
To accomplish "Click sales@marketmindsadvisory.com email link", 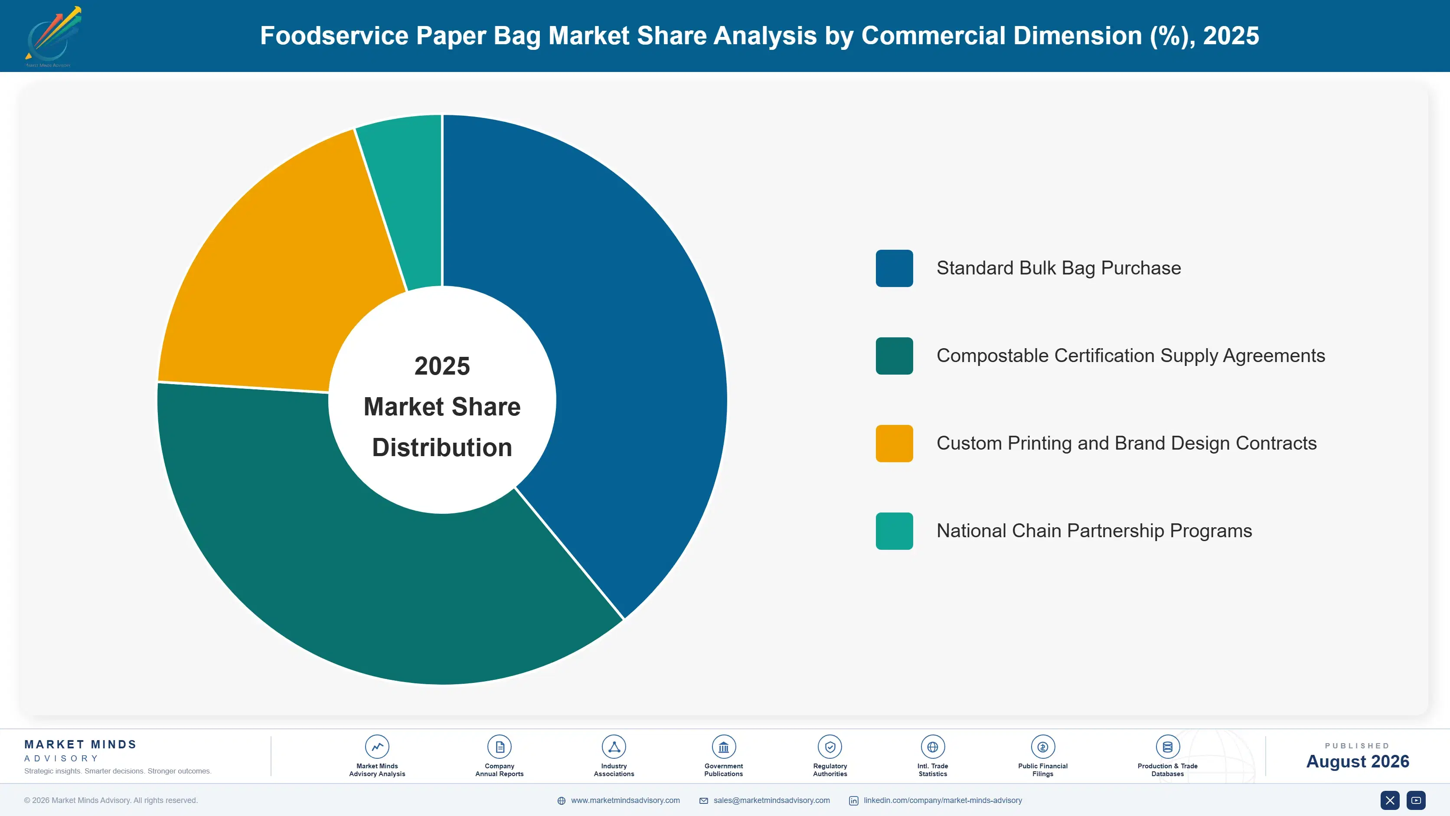I will tap(771, 800).
